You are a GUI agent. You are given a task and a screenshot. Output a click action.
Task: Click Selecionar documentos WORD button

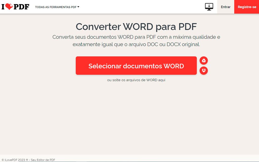point(136,66)
